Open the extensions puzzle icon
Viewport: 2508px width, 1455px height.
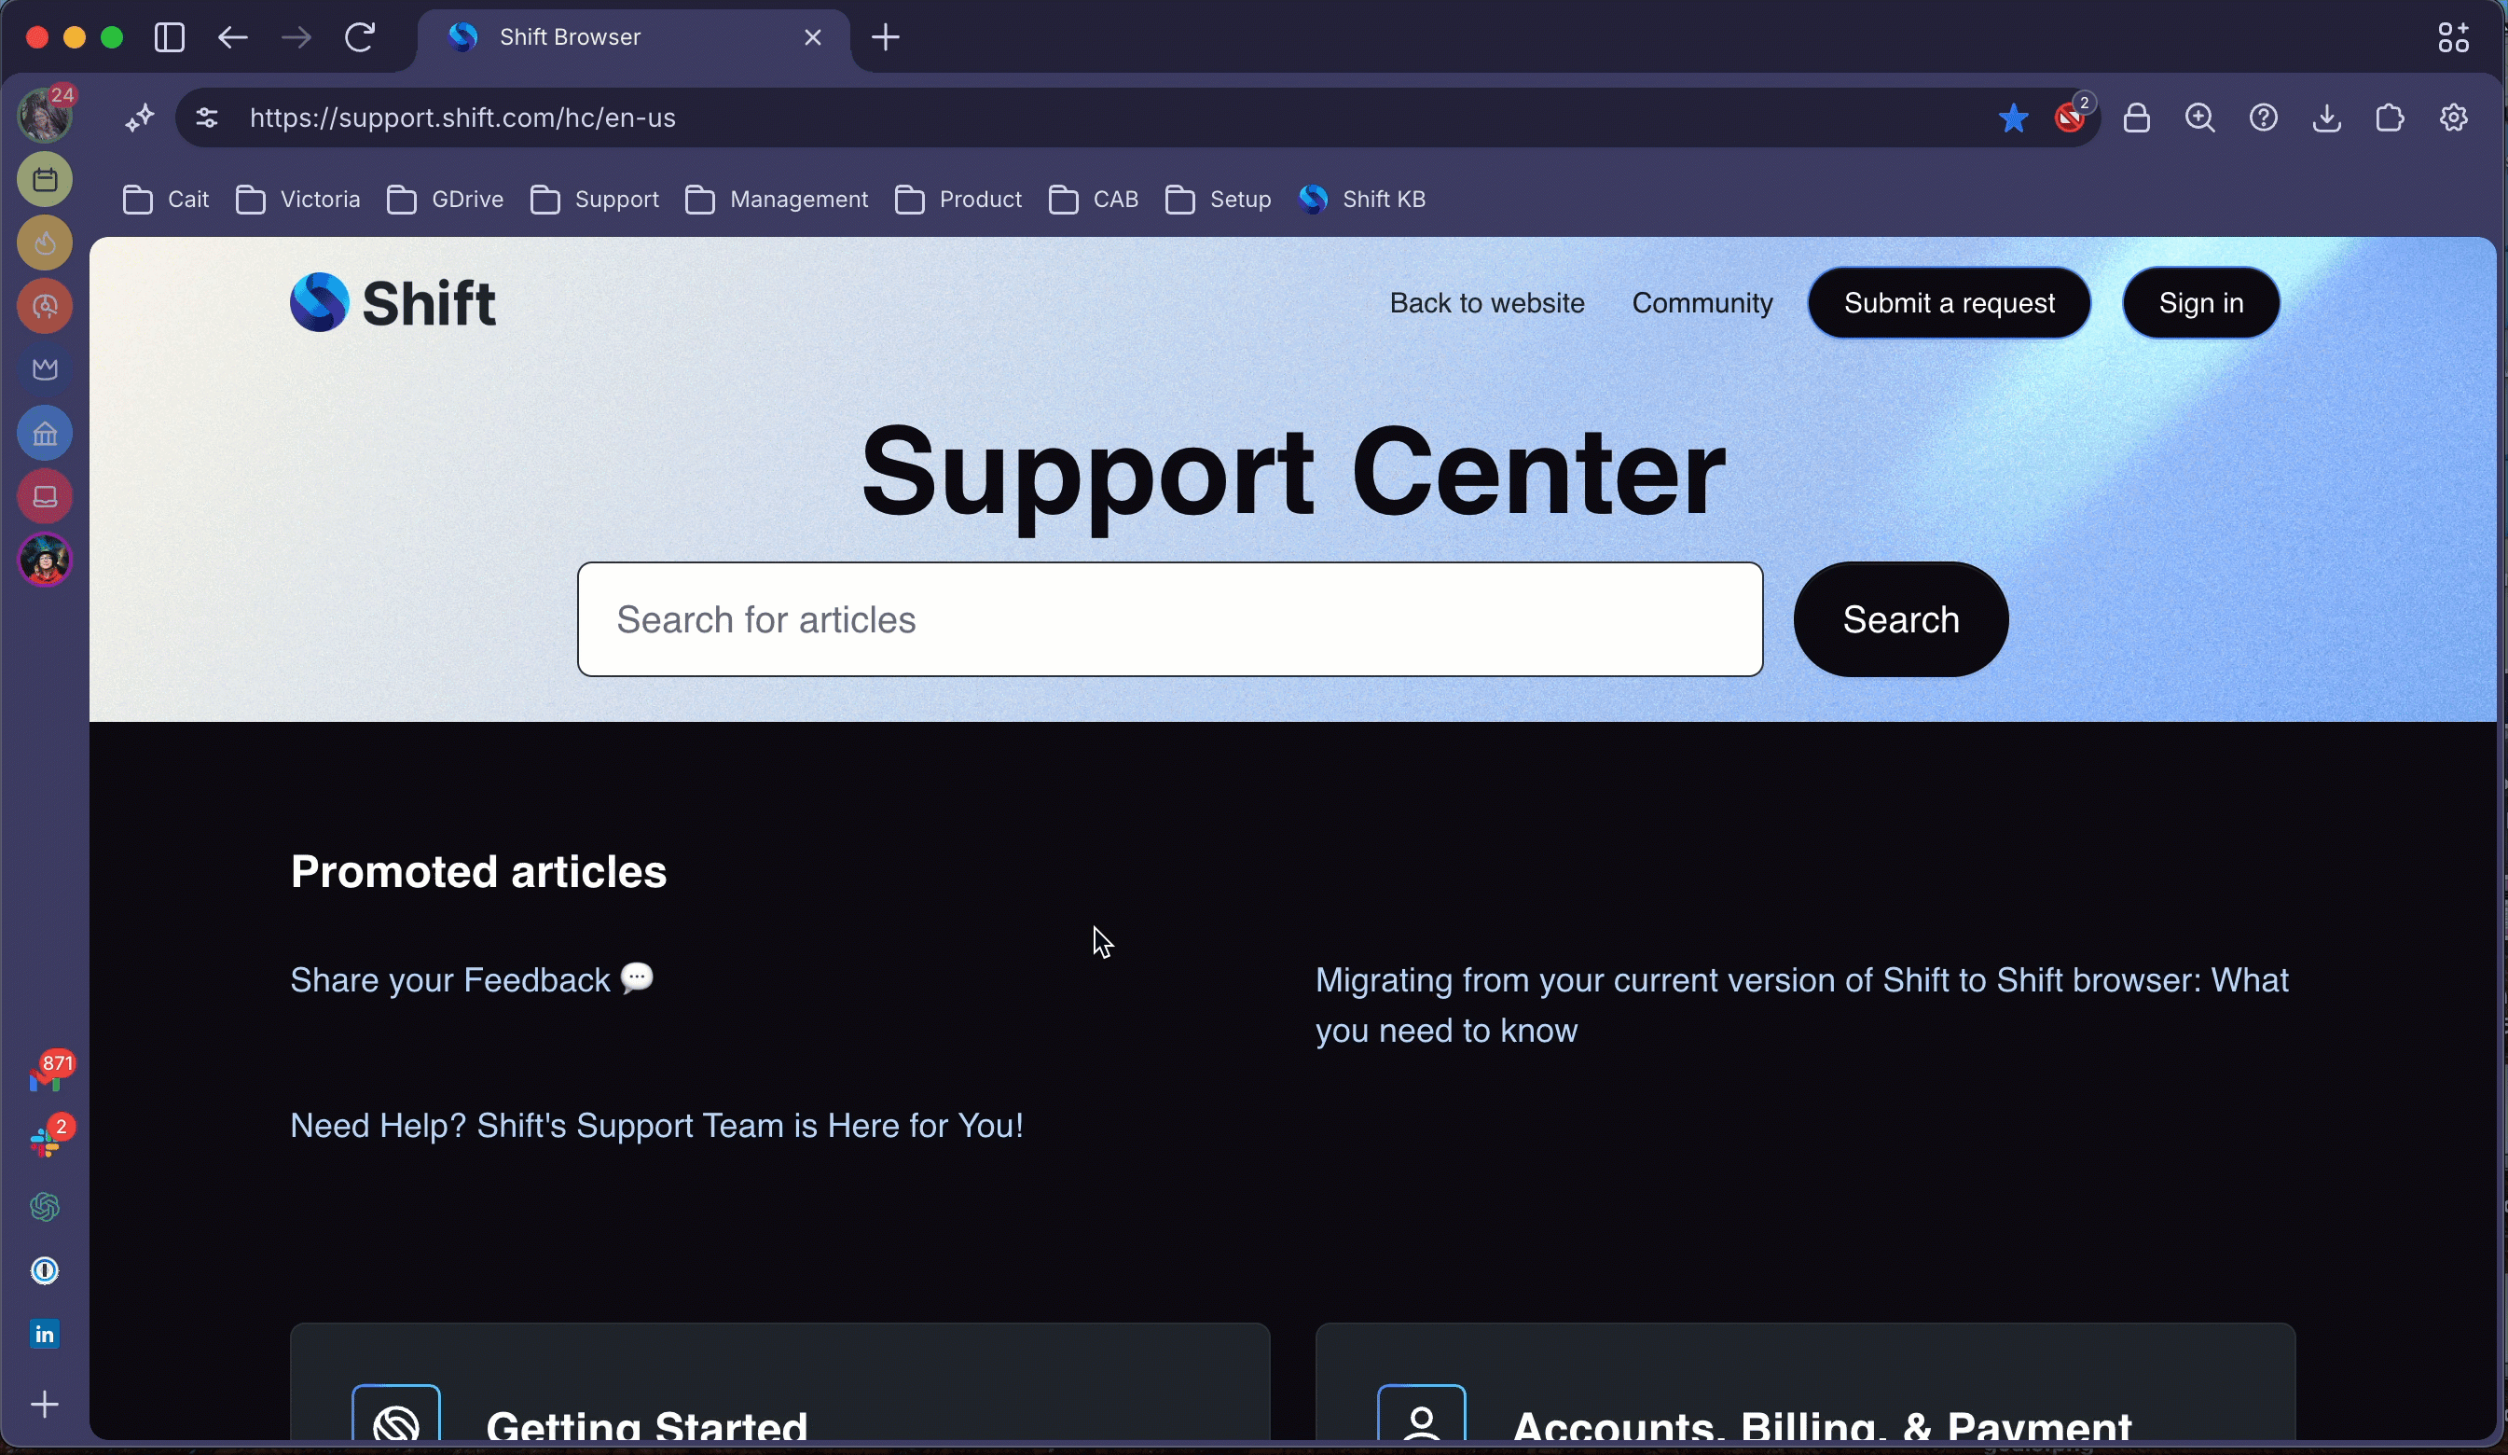point(2391,118)
